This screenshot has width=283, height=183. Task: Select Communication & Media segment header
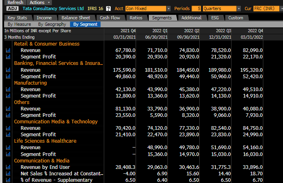(x=42, y=161)
